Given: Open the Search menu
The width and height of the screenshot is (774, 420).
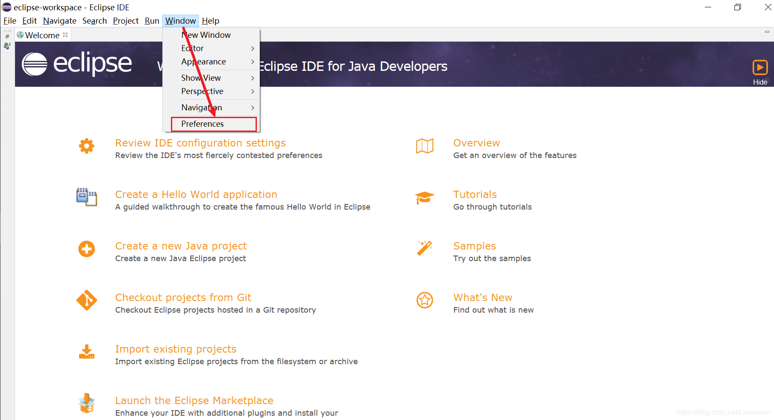Looking at the screenshot, I should [x=94, y=21].
